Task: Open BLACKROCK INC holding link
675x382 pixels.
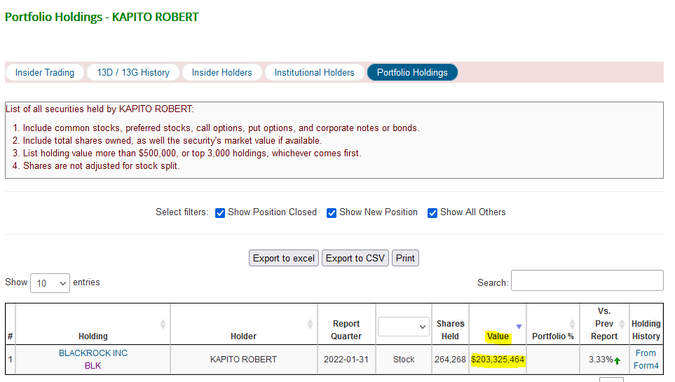Action: 93,353
